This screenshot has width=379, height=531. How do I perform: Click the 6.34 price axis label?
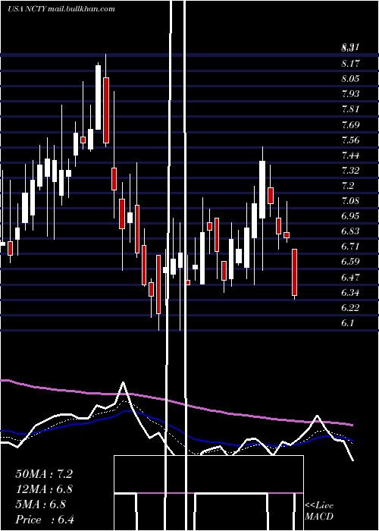(350, 292)
